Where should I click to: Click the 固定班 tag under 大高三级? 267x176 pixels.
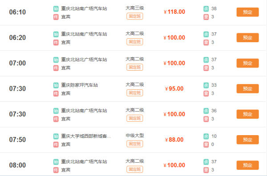pyautogui.click(x=135, y=16)
